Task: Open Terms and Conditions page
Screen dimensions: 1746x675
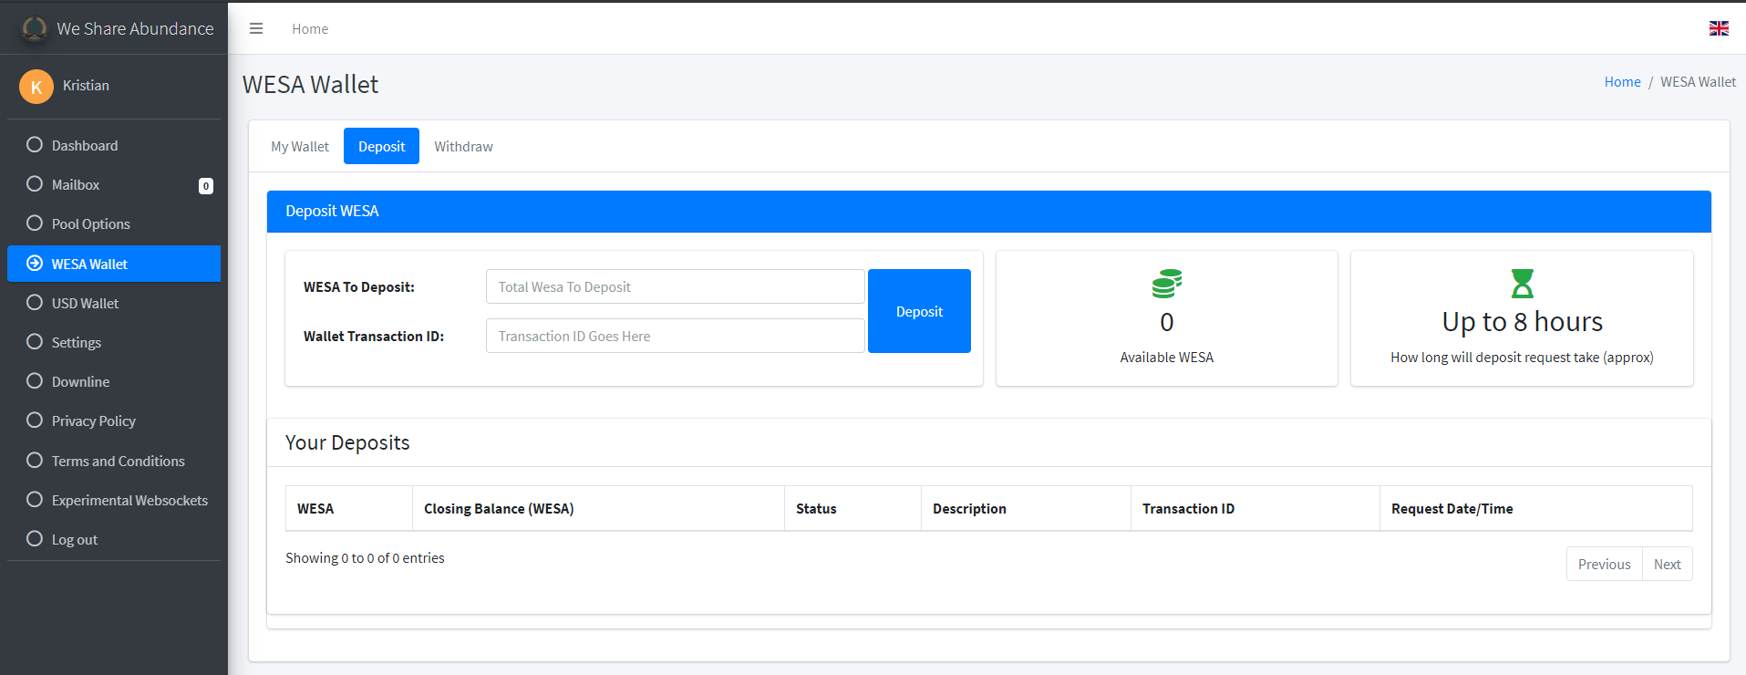Action: [x=114, y=461]
